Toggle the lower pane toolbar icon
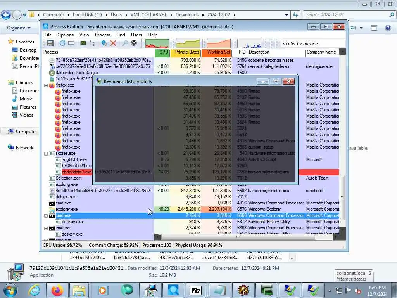 71,43
